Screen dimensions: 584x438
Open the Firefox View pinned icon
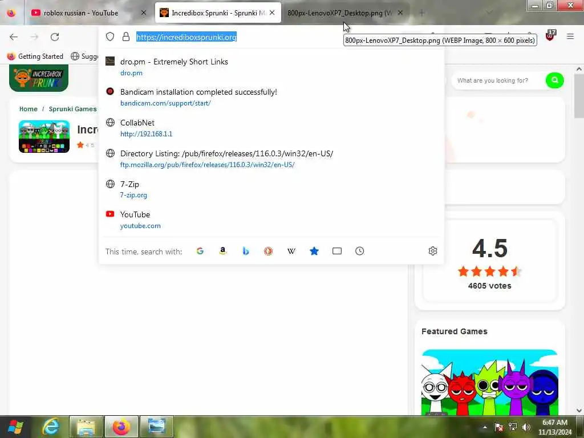(11, 13)
